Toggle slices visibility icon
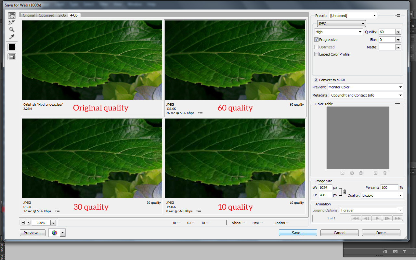The height and width of the screenshot is (260, 416). pyautogui.click(x=12, y=57)
